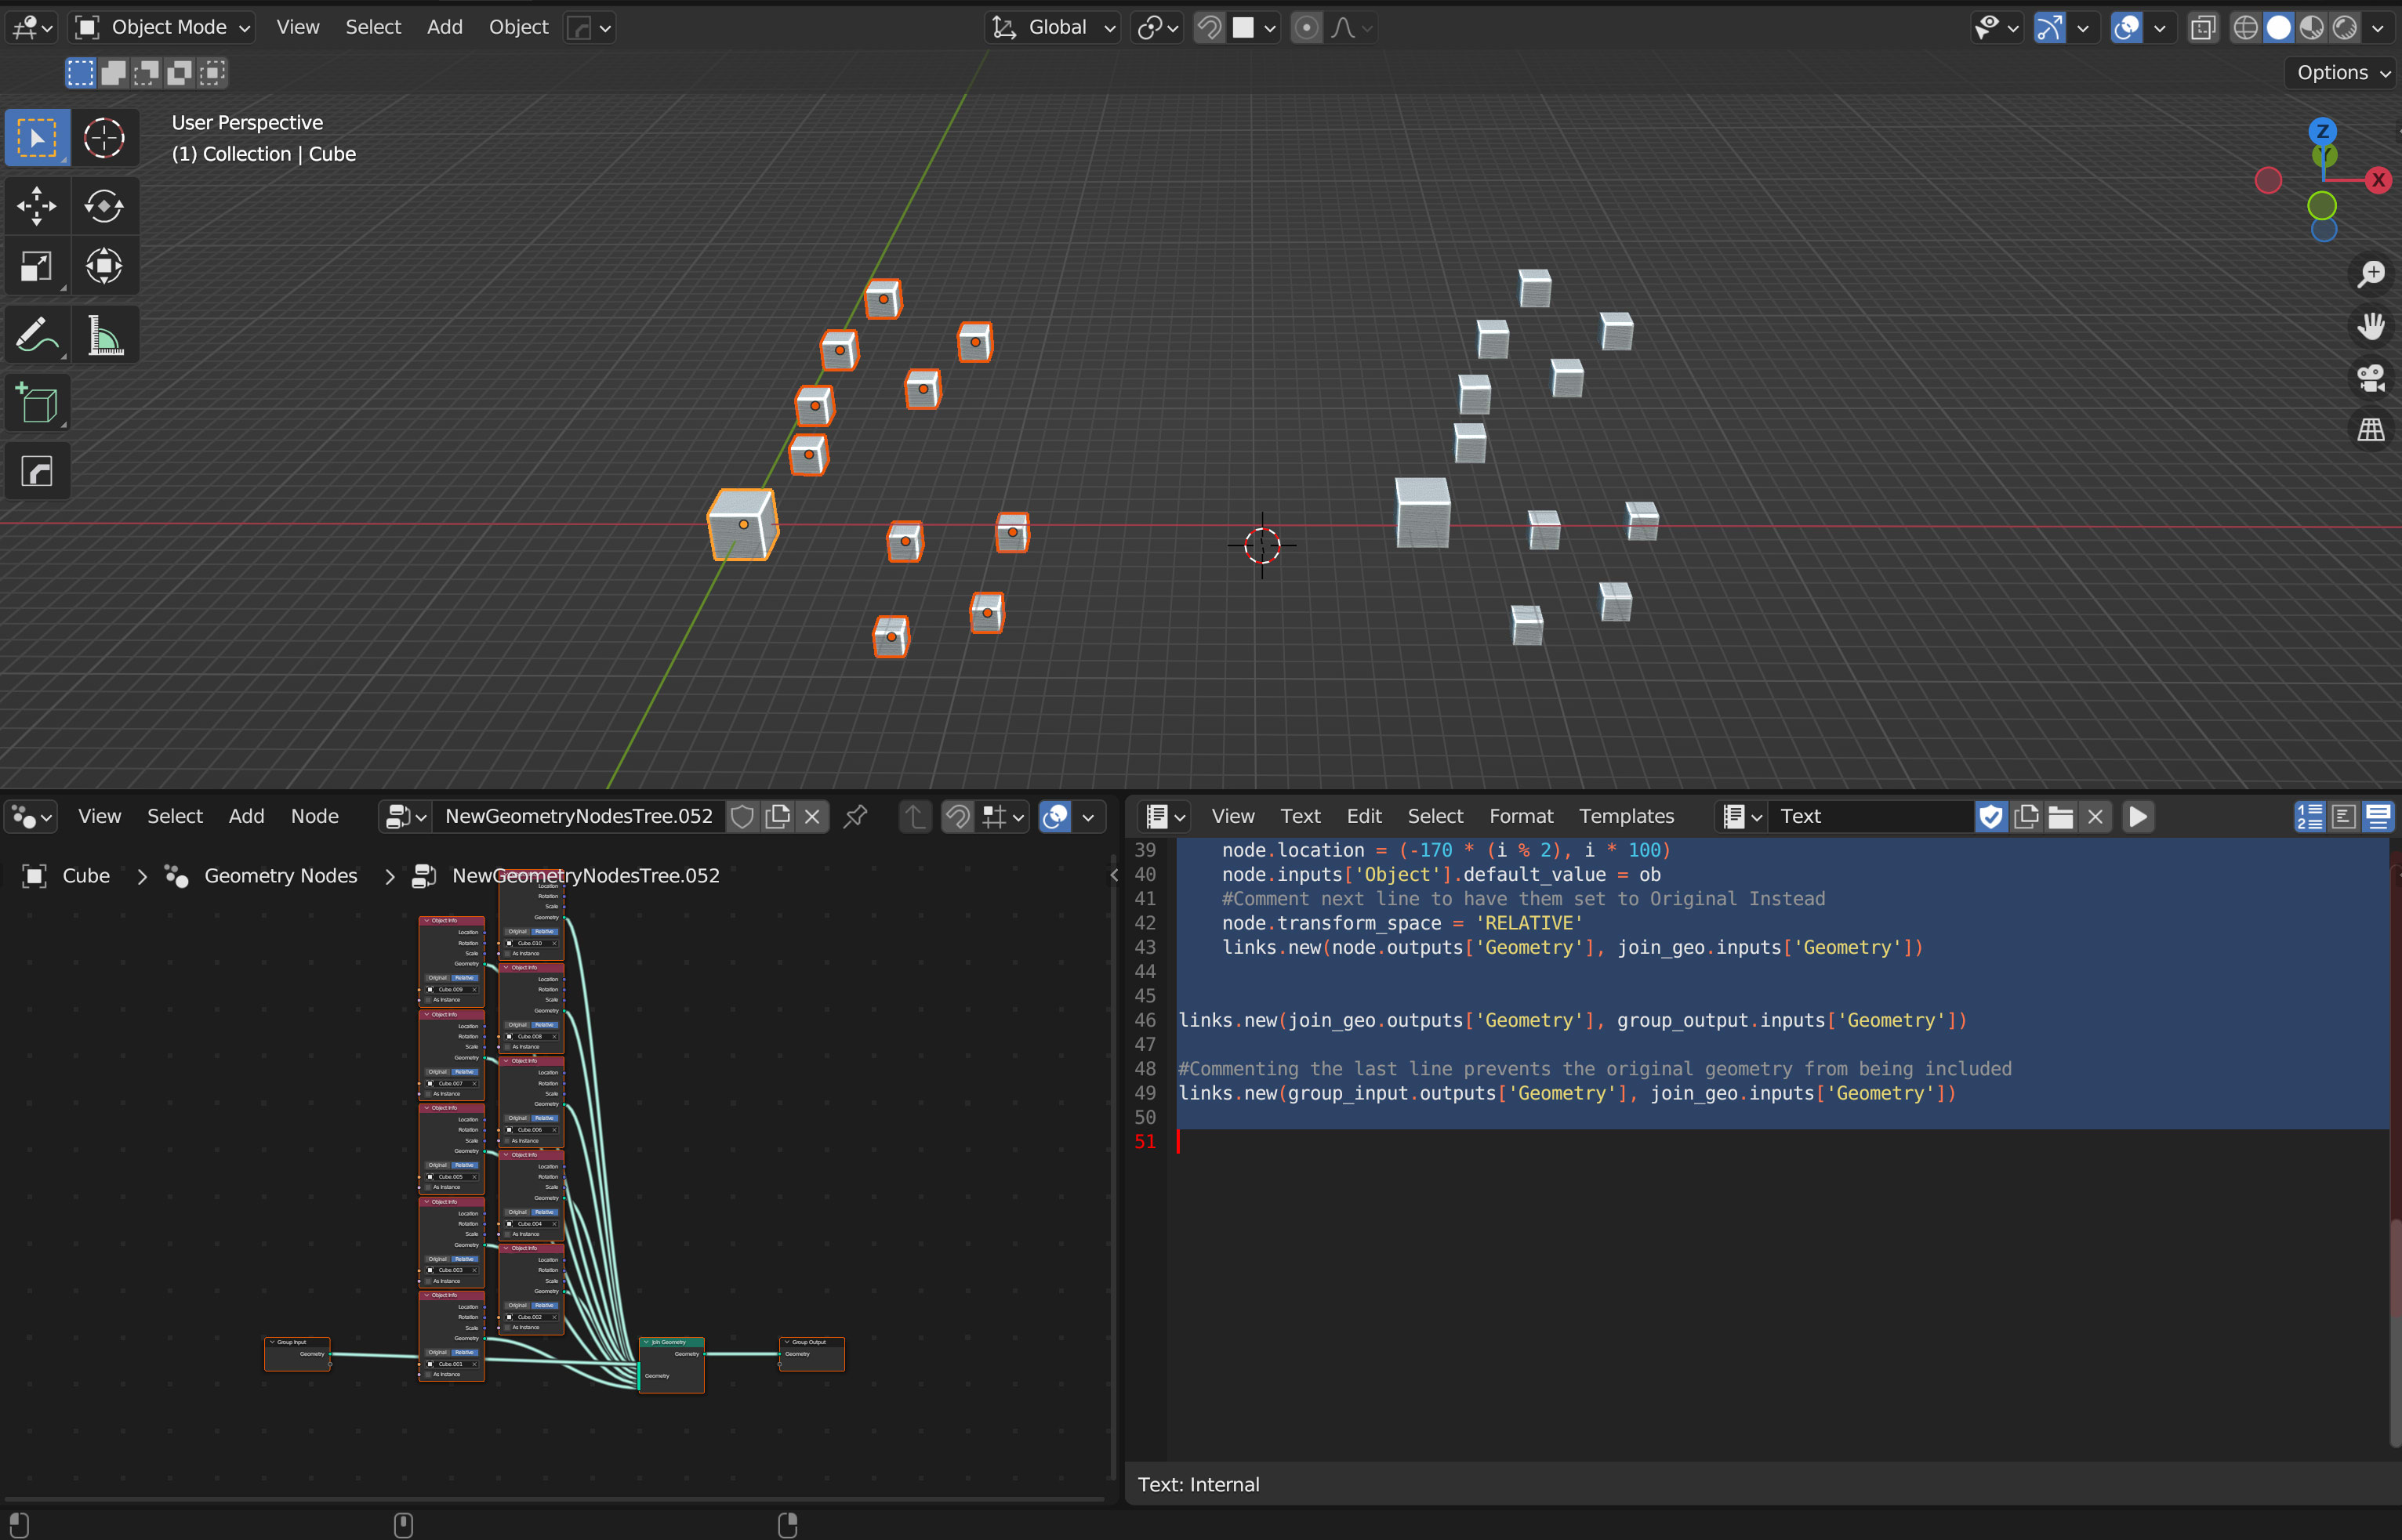Image resolution: width=2402 pixels, height=1540 pixels.
Task: Select the Annotate pencil tool
Action: [x=37, y=335]
